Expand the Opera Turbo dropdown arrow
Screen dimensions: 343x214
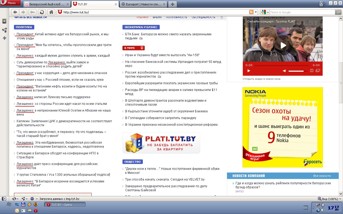[x=37, y=199]
